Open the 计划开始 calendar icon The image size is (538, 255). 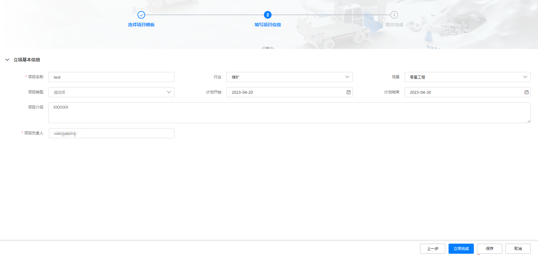(348, 92)
